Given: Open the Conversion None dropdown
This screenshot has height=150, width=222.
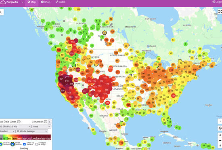Looking at the screenshot, I should pyautogui.click(x=41, y=127).
